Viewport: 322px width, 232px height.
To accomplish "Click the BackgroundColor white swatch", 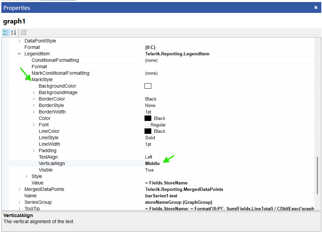I will click(x=148, y=86).
